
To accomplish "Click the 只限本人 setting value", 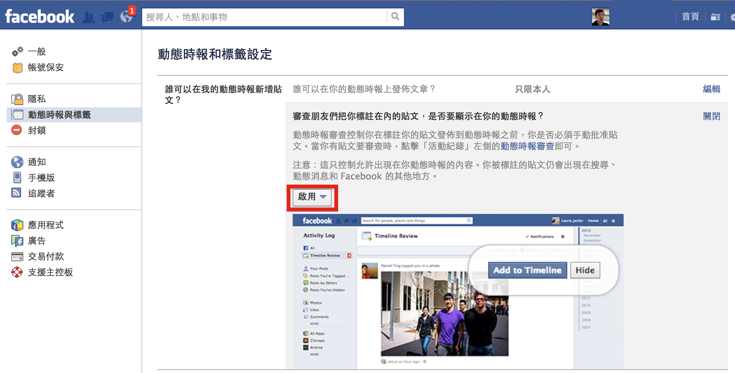I will 532,89.
